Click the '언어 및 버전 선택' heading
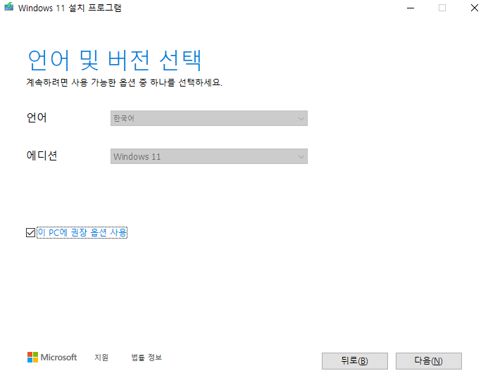The height and width of the screenshot is (385, 488). (115, 61)
